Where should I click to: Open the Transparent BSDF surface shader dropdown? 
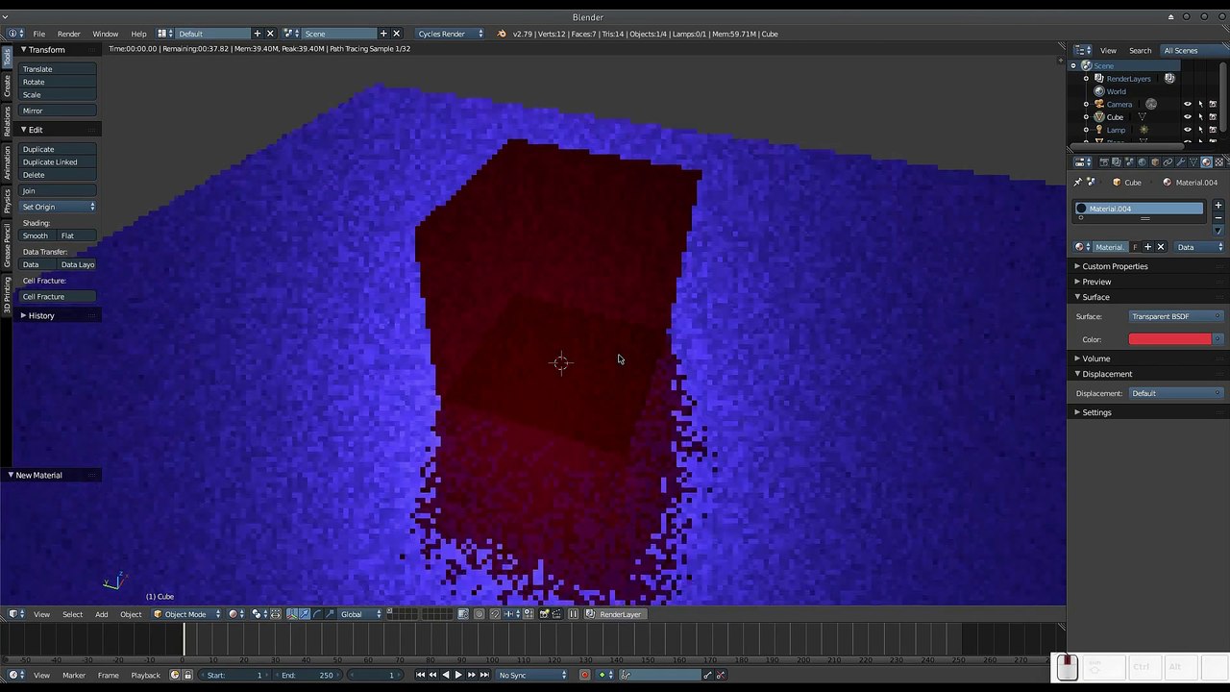(x=1175, y=316)
